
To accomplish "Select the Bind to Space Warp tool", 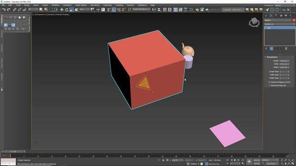I will coord(25,10).
